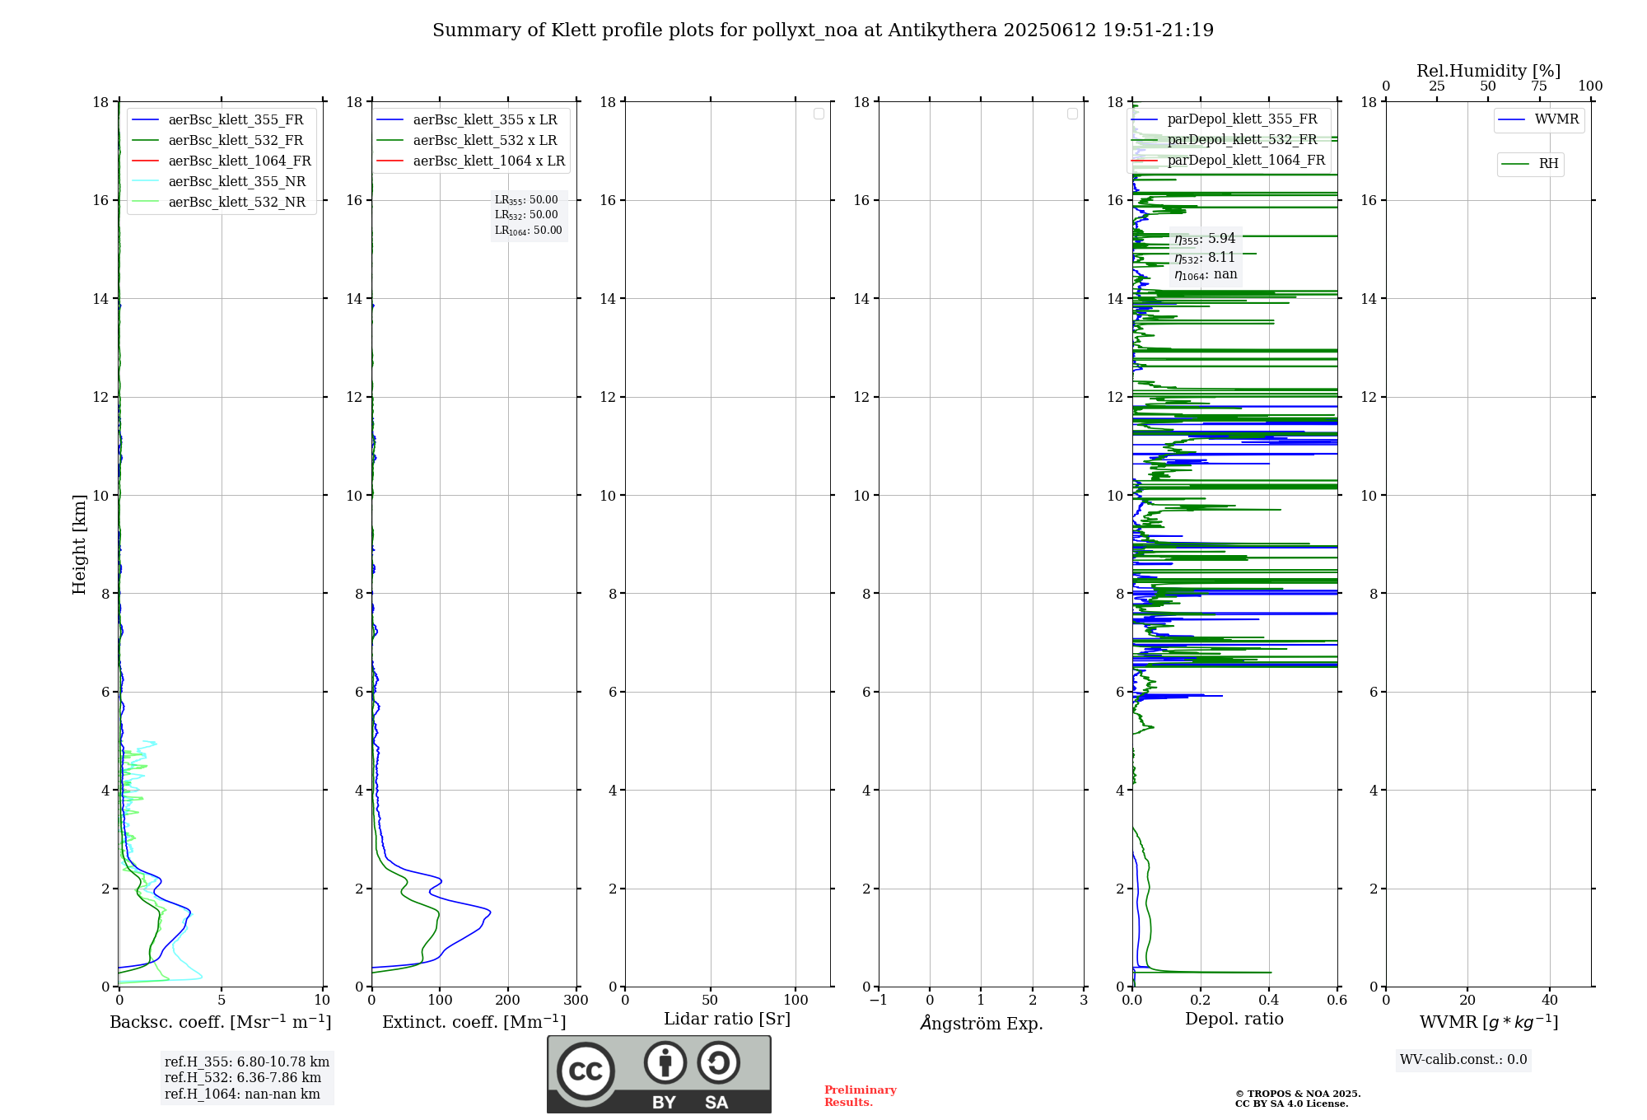Click the LR1064: 50.00 annotation

point(528,231)
